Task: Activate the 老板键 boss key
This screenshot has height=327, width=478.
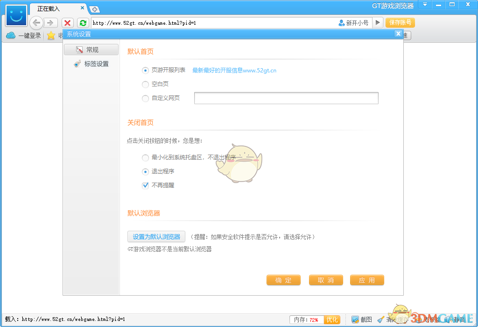Action: coord(430,320)
